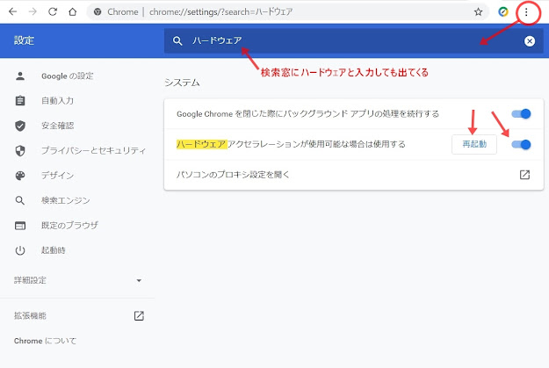
Task: Click the power icon beside 起動時
Action: click(x=20, y=250)
